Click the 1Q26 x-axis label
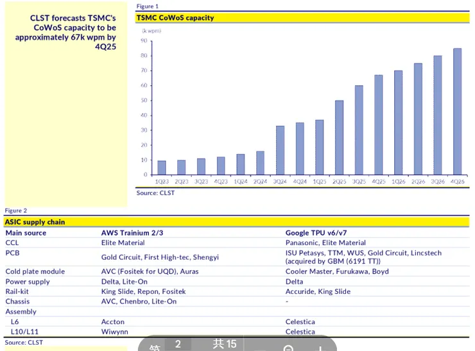Image resolution: width=475 pixels, height=351 pixels. [399, 182]
